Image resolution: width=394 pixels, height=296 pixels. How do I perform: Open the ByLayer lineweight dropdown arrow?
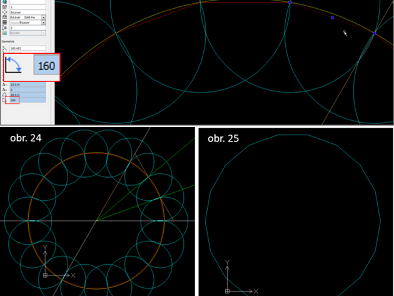[44, 23]
